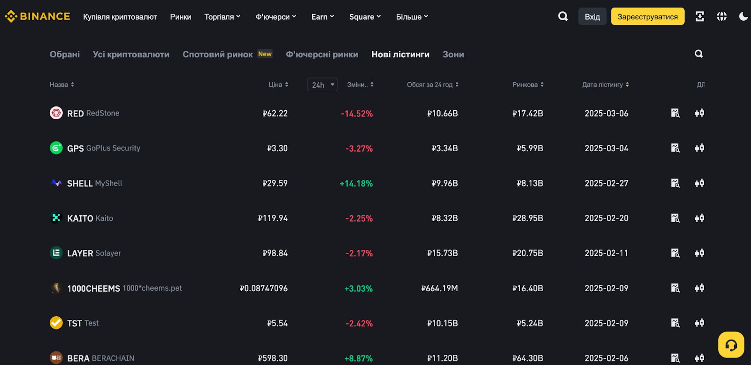This screenshot has width=751, height=365.
Task: Open the 1000CHEEMS coin link
Action: pyautogui.click(x=116, y=288)
